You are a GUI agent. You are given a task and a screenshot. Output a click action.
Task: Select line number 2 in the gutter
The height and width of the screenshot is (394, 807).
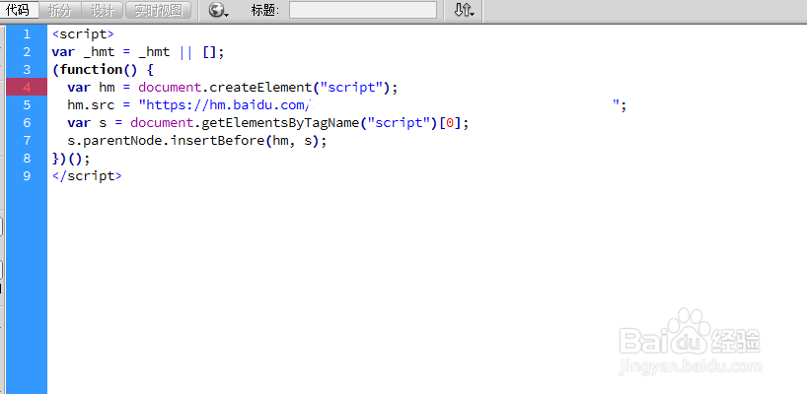pyautogui.click(x=27, y=52)
